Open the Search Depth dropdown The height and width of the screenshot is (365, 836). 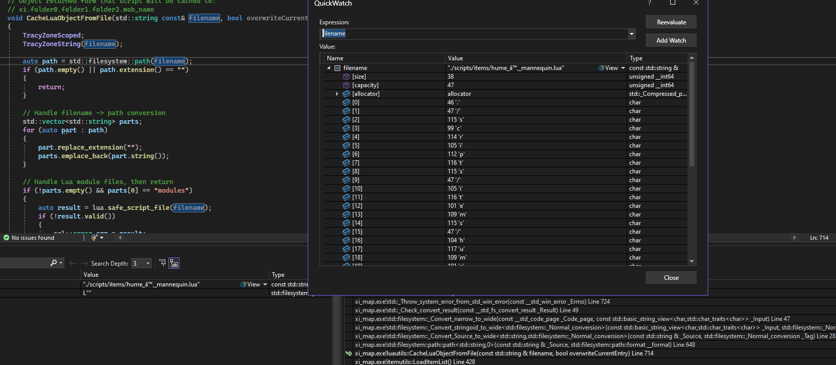[x=148, y=263]
